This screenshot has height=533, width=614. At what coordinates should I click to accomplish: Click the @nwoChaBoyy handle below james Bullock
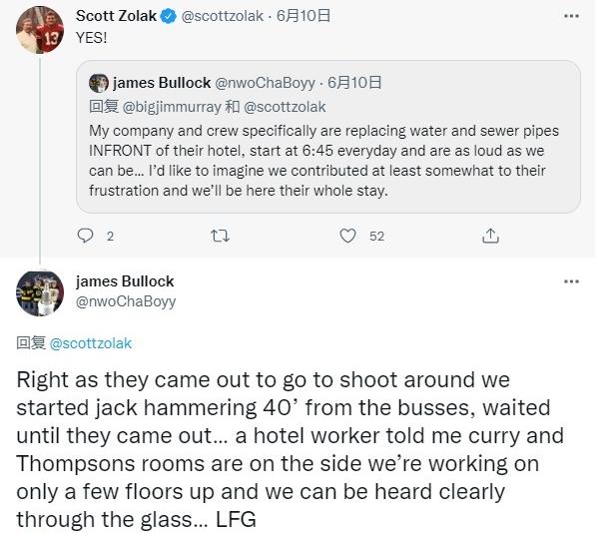click(126, 300)
